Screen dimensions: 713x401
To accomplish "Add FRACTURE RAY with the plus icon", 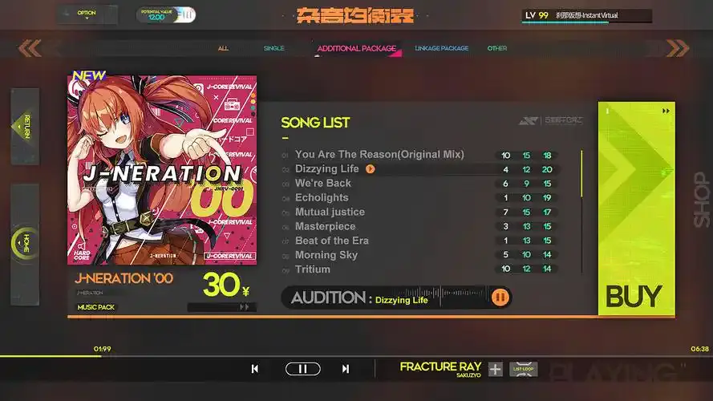I will [495, 369].
